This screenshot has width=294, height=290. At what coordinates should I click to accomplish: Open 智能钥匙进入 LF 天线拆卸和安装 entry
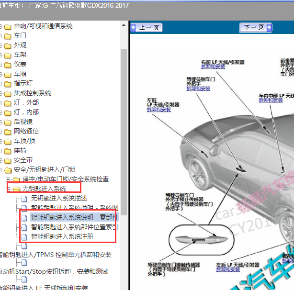[44, 287]
